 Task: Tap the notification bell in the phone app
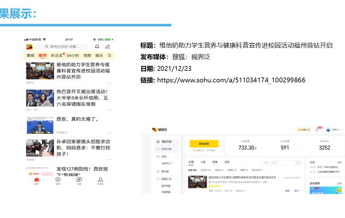[97, 47]
